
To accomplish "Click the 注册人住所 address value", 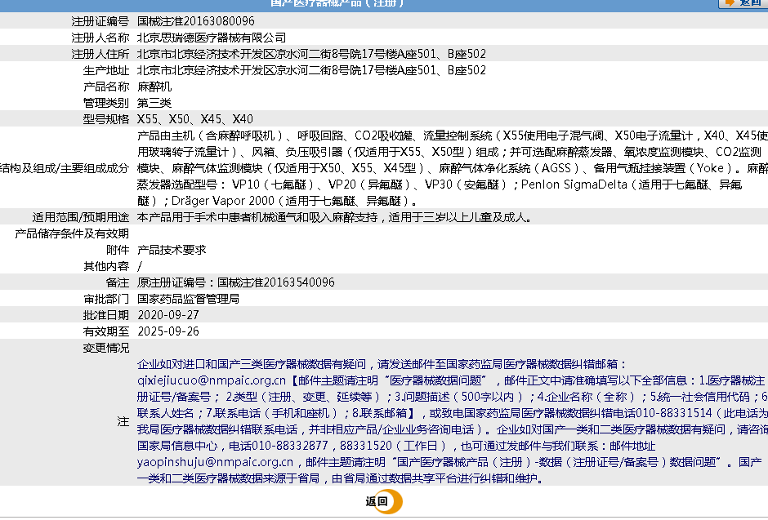I will 311,54.
